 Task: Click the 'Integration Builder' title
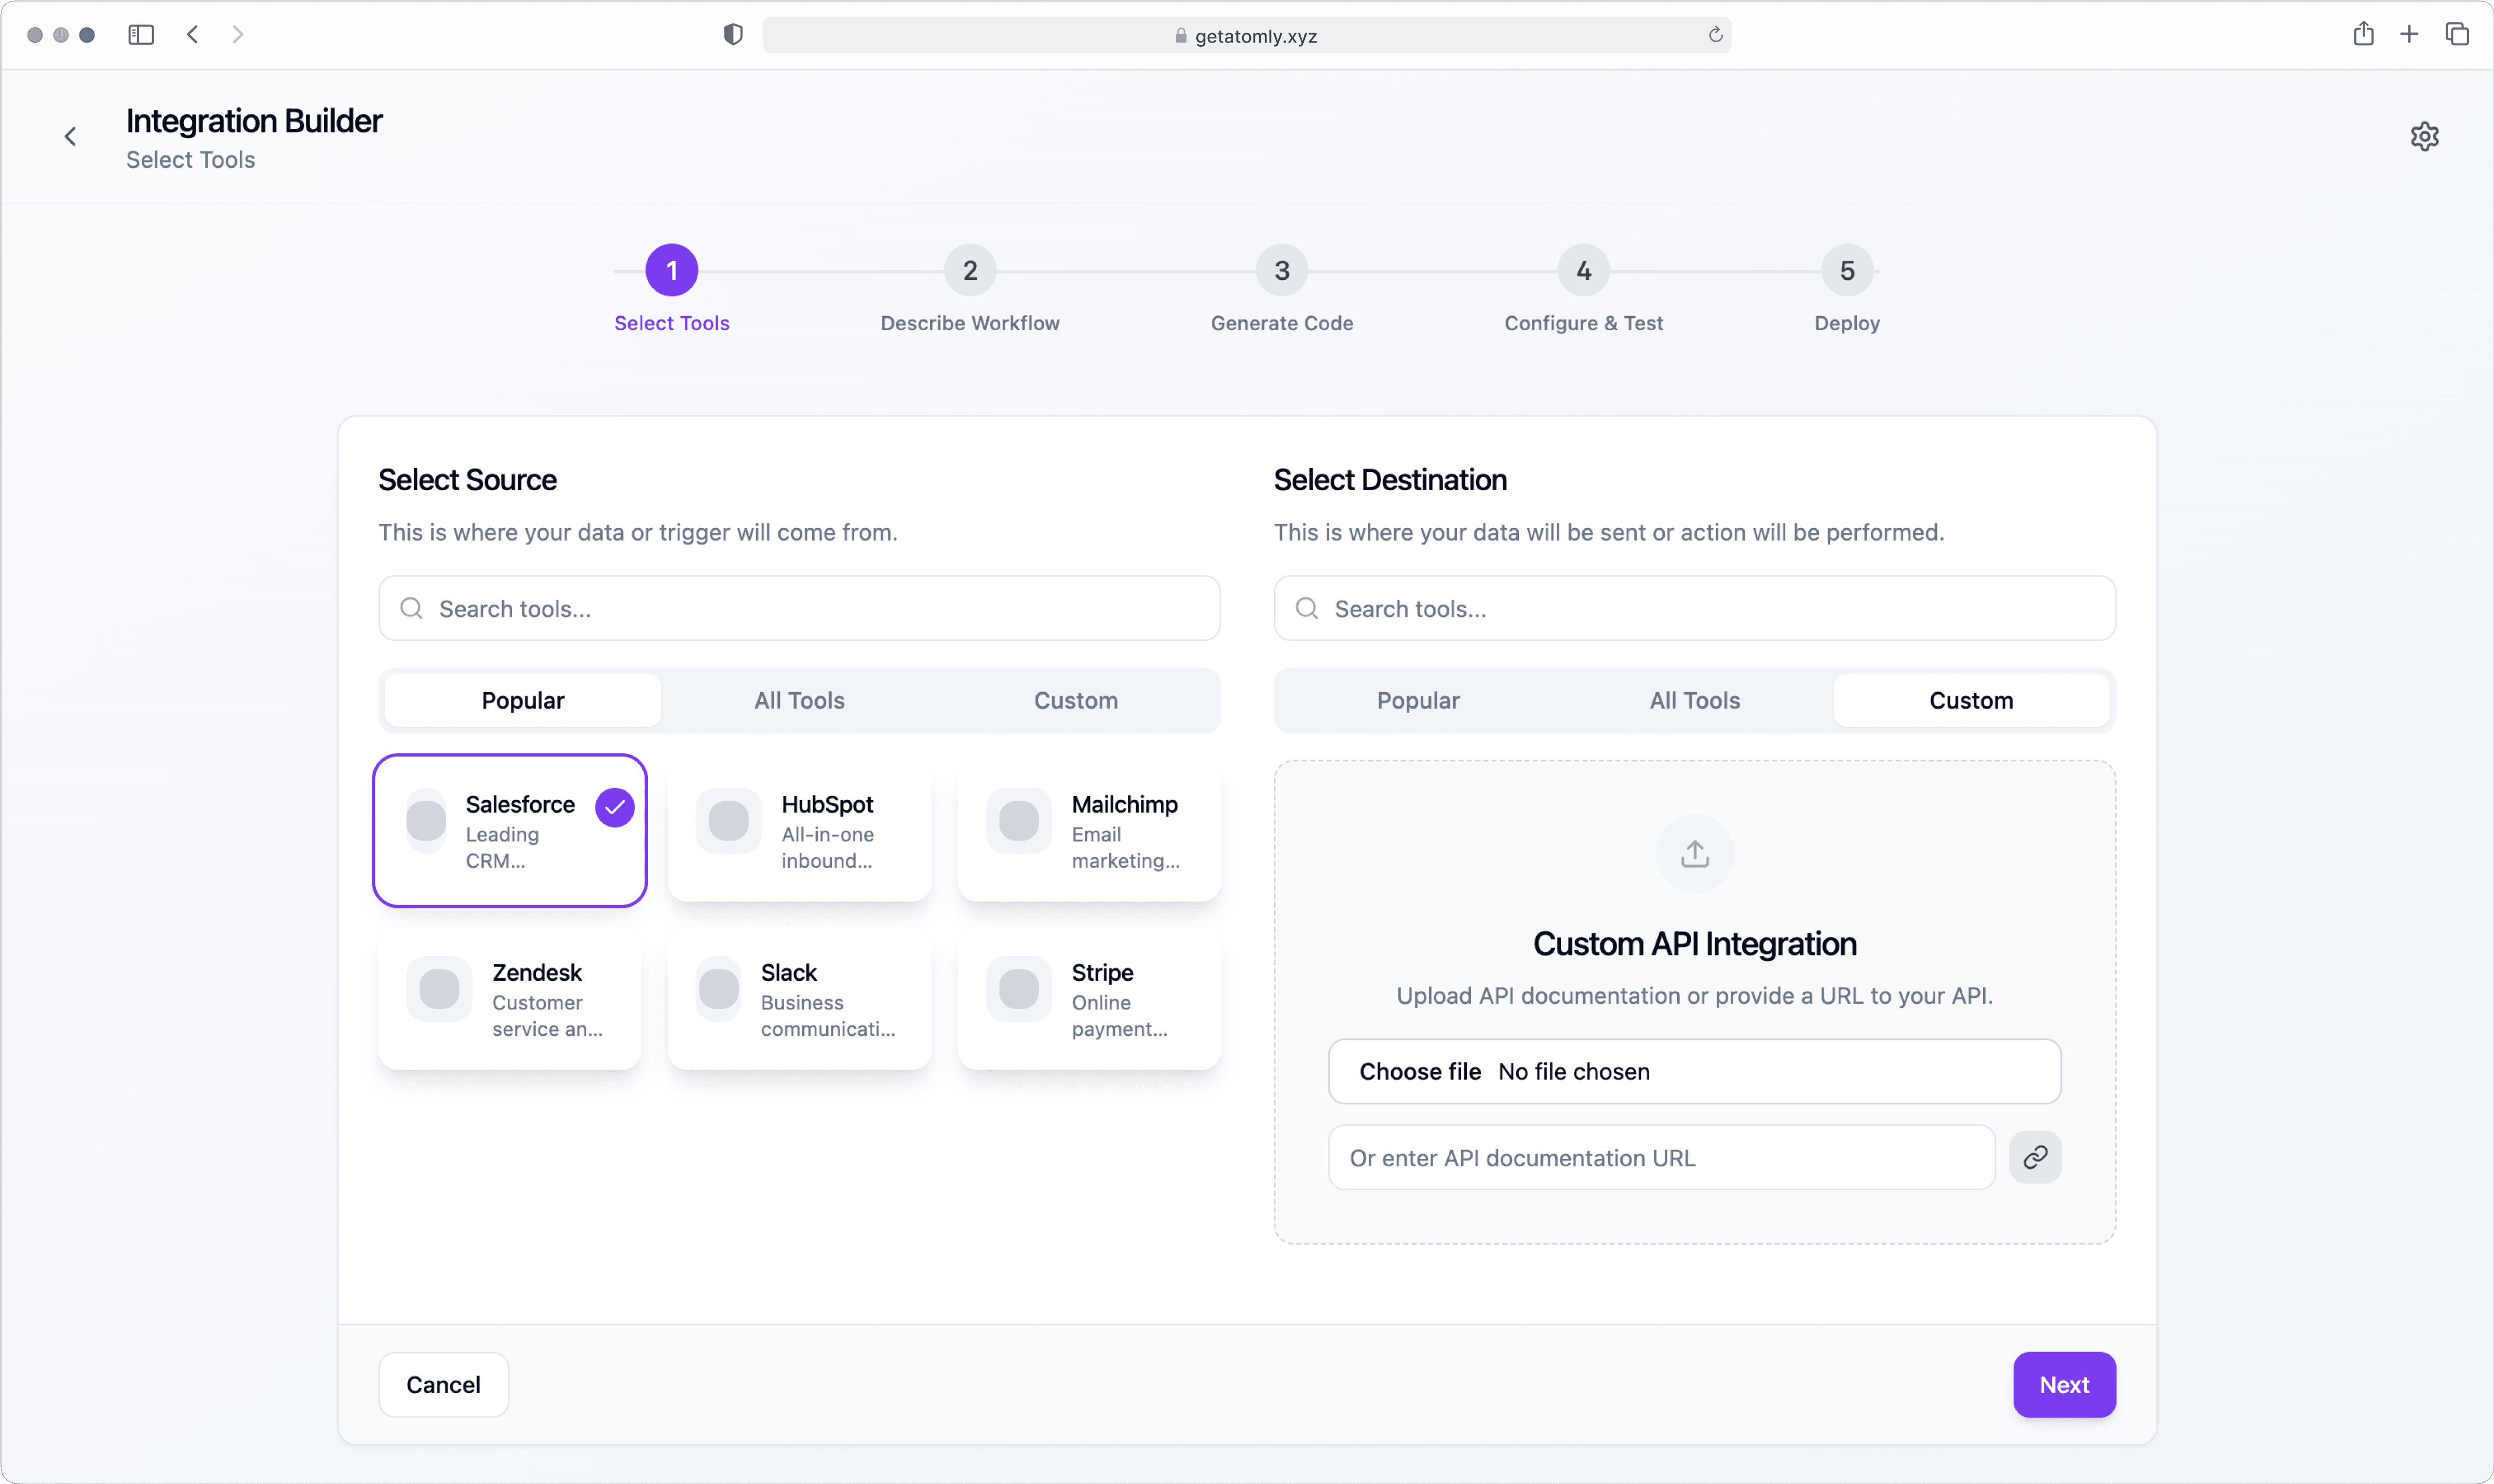[254, 121]
